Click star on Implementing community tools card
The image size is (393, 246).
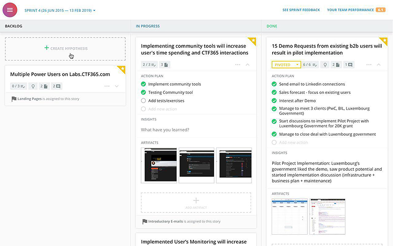[x=253, y=40]
